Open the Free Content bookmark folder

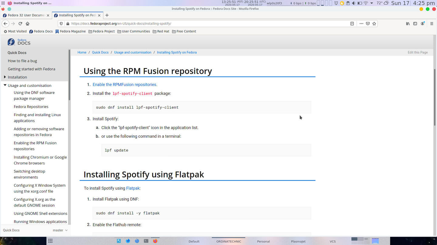[x=184, y=31]
